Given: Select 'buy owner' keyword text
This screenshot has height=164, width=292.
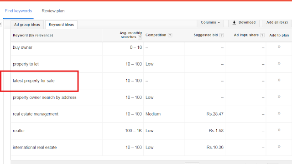Looking at the screenshot, I should [22, 47].
